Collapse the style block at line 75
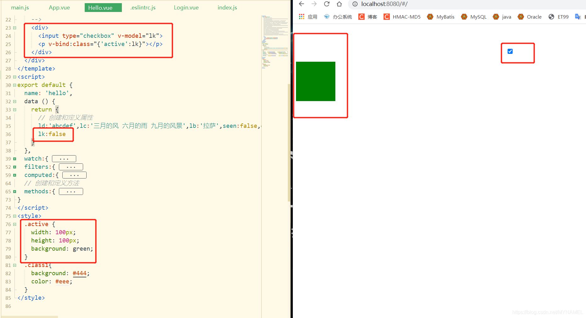The width and height of the screenshot is (586, 318). coord(14,216)
